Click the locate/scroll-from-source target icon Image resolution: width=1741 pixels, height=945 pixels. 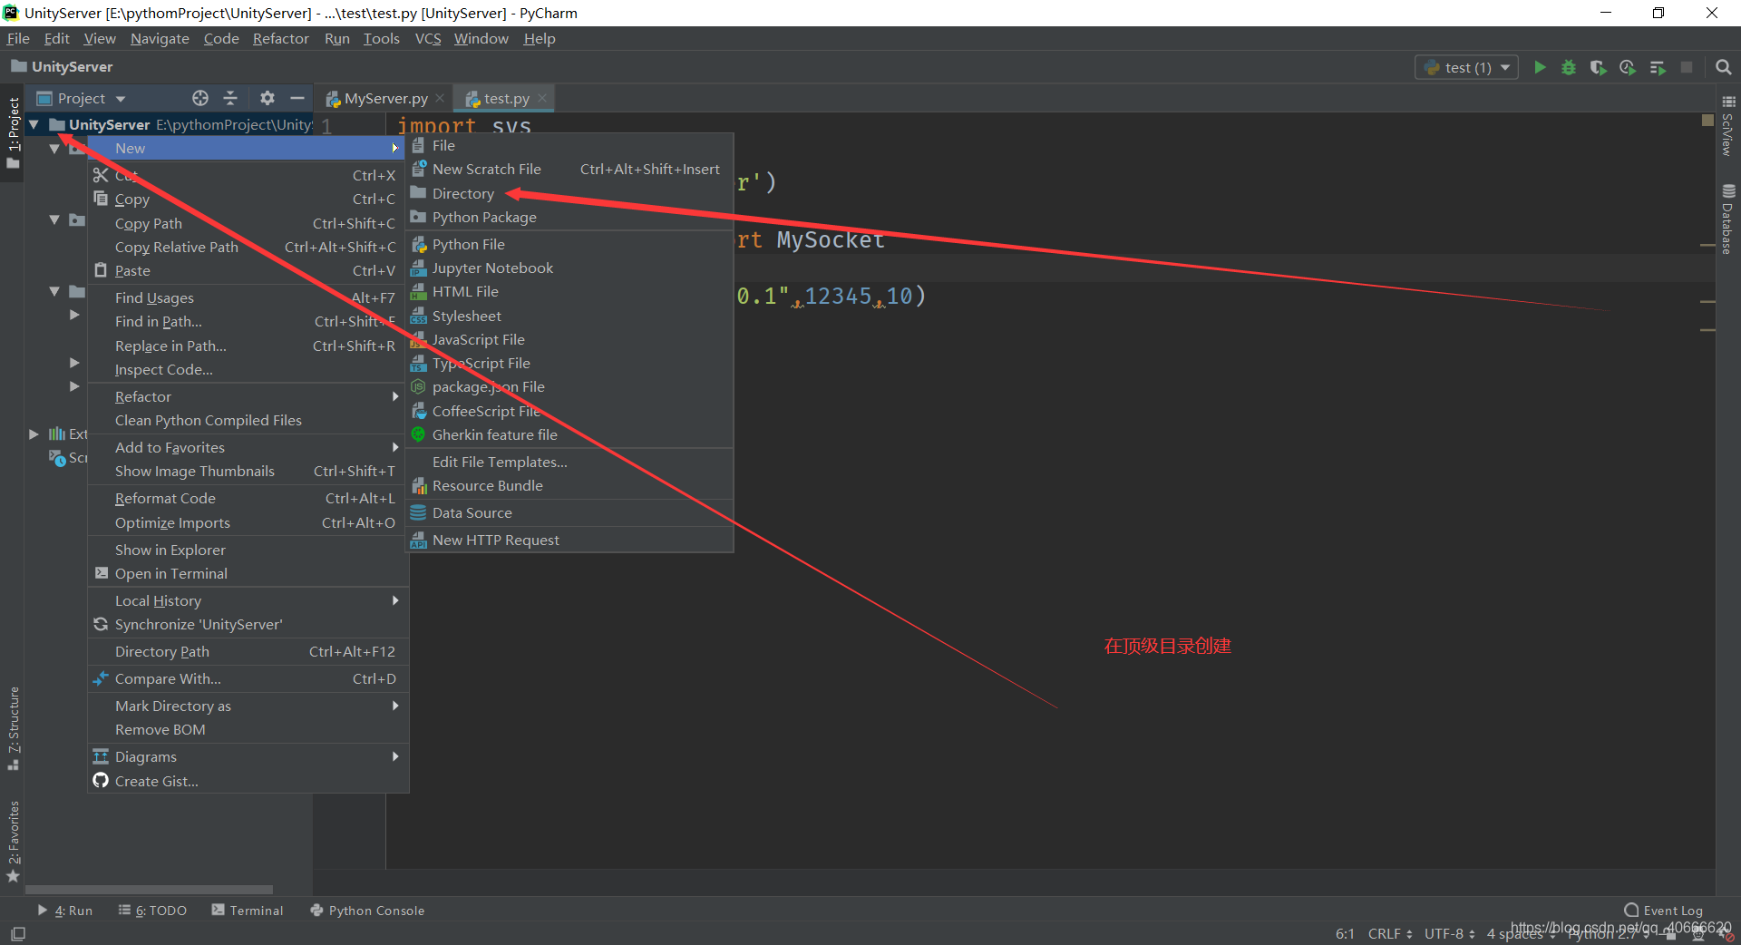(200, 98)
